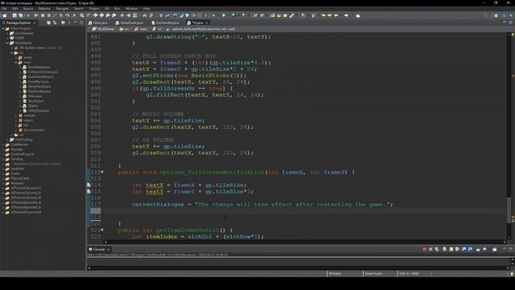Collapse All in Package Explorer toolbar
This screenshot has width=515, height=290.
point(48,23)
